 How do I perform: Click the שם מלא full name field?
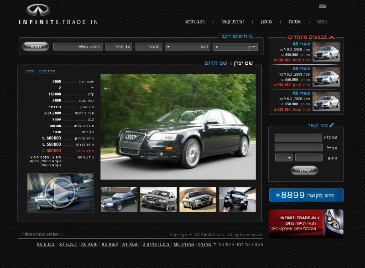[298, 138]
